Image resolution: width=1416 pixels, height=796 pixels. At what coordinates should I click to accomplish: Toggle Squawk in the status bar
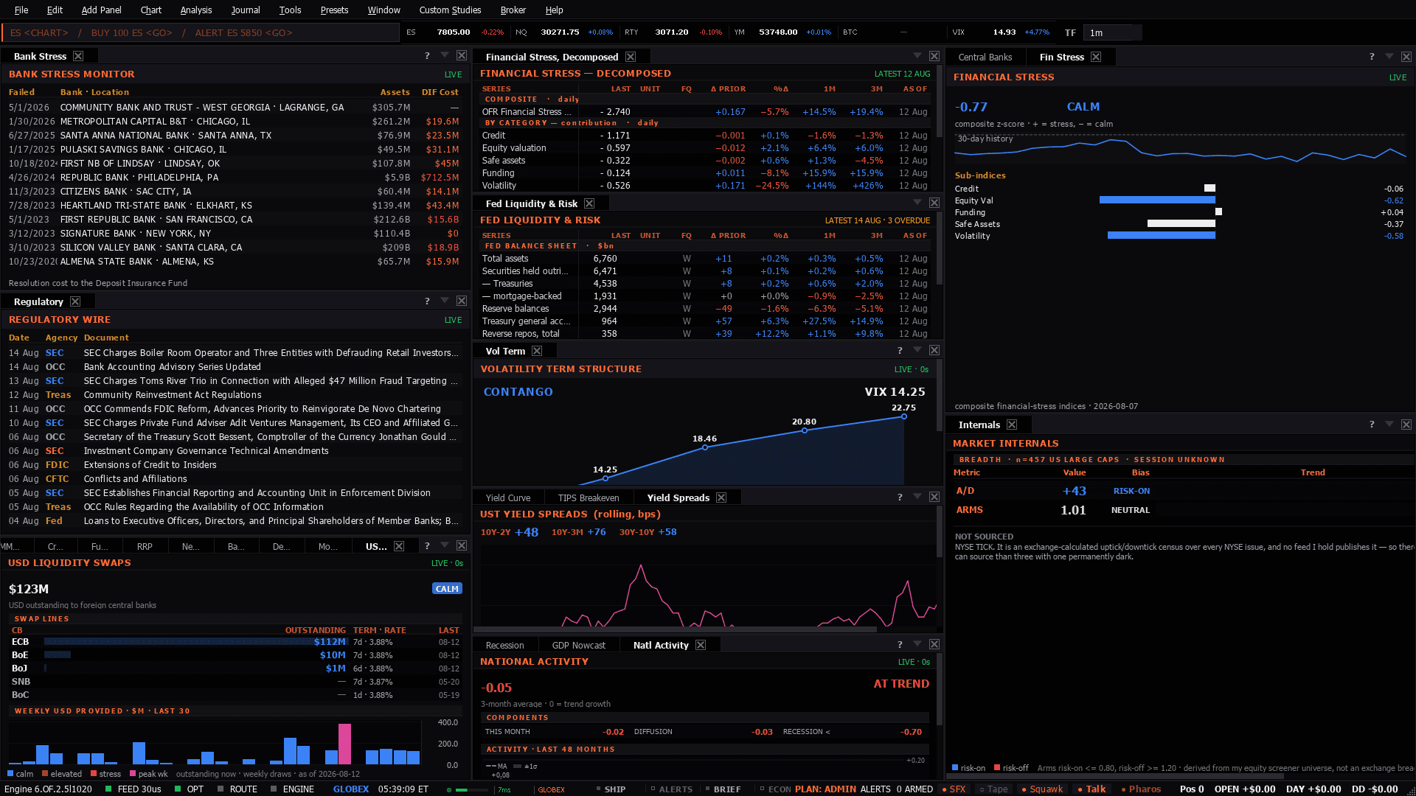click(1042, 789)
